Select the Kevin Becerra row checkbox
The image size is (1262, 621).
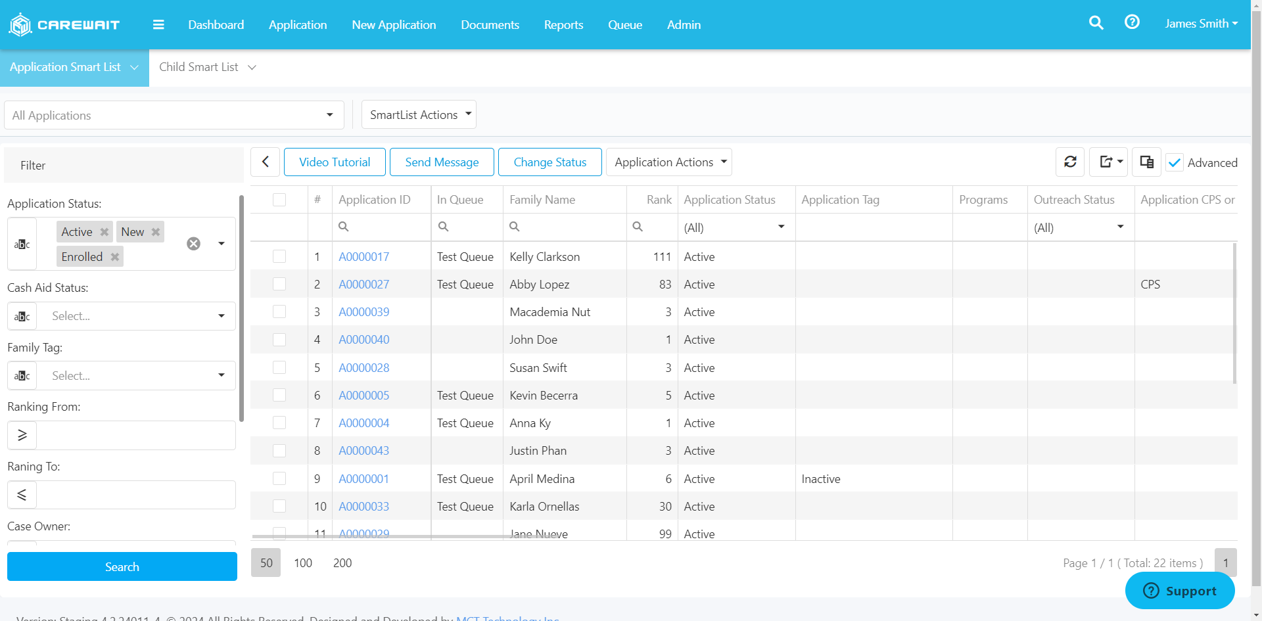pyautogui.click(x=279, y=395)
